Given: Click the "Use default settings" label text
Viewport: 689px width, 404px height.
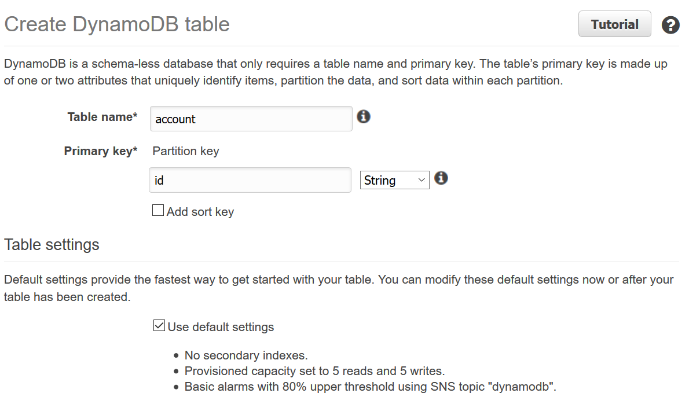Looking at the screenshot, I should pyautogui.click(x=221, y=327).
